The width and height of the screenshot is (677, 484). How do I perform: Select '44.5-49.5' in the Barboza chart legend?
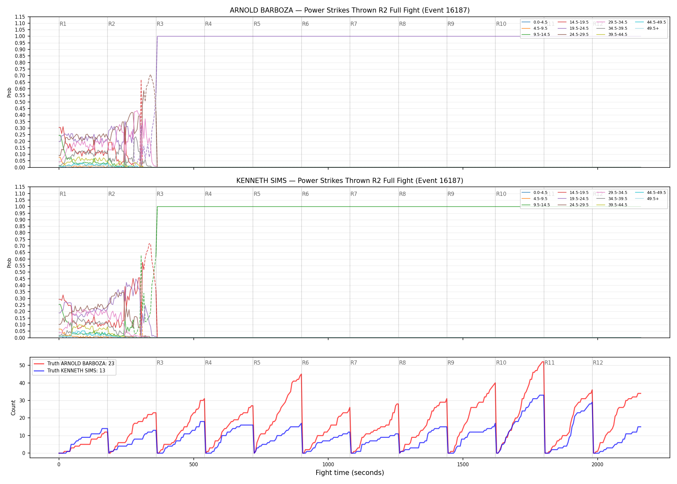click(656, 22)
